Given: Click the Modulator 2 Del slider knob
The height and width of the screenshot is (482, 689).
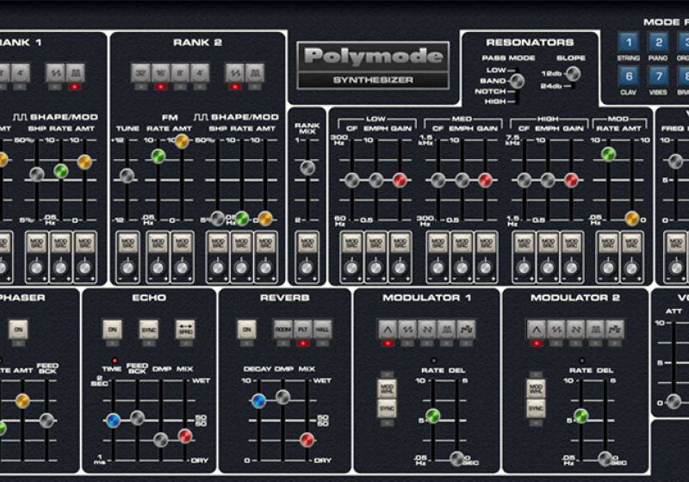Looking at the screenshot, I should [605, 458].
